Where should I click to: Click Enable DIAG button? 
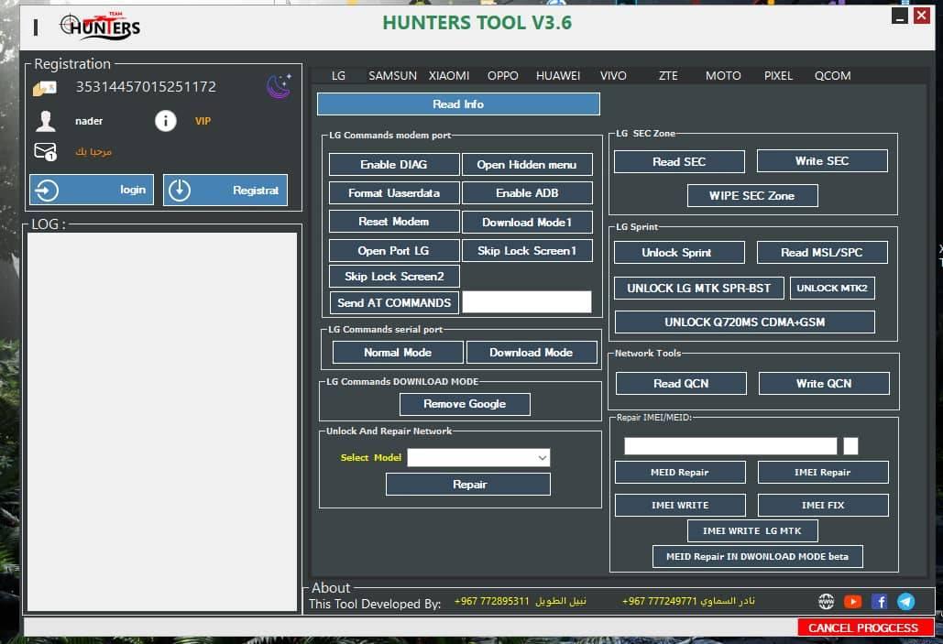(x=394, y=164)
